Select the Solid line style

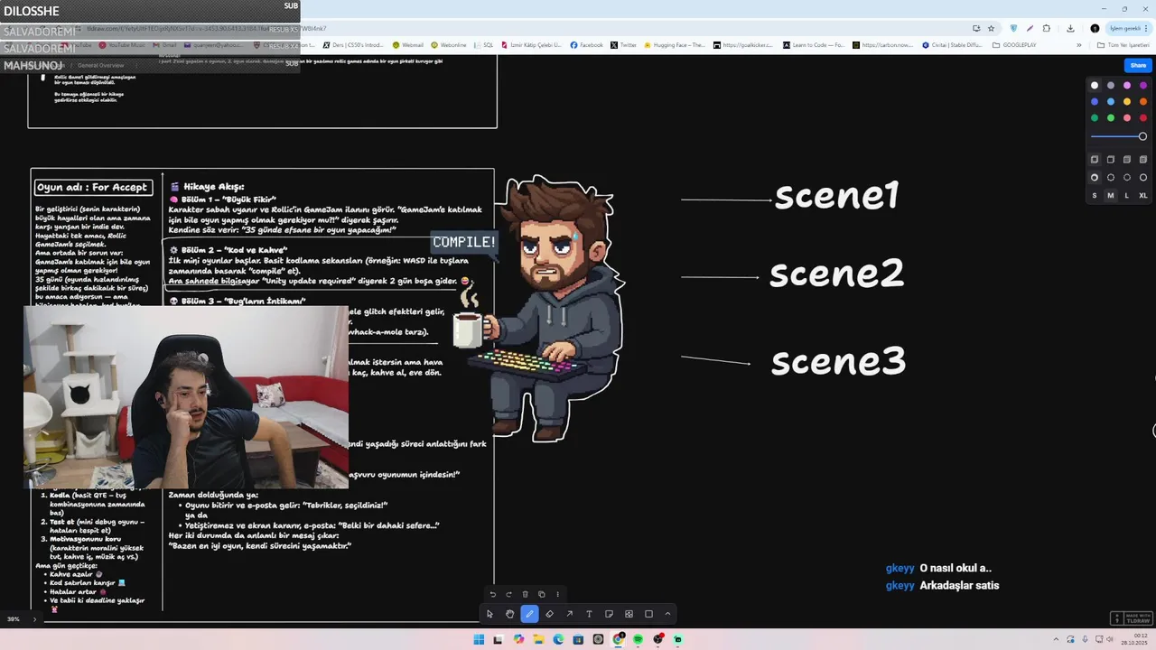(1143, 178)
